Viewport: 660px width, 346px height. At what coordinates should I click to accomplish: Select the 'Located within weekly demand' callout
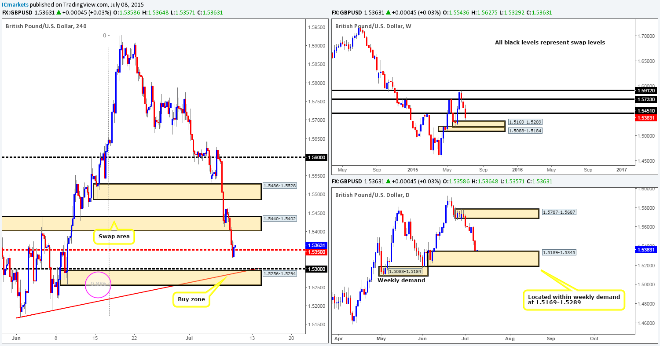574,300
